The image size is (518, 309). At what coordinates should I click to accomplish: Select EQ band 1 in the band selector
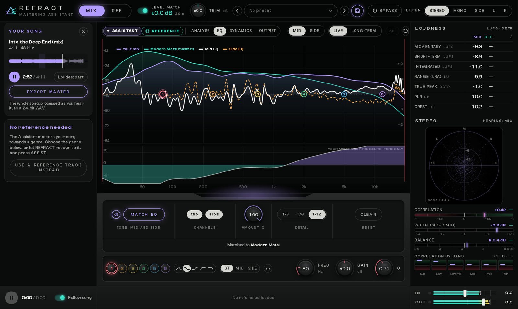pos(112,268)
